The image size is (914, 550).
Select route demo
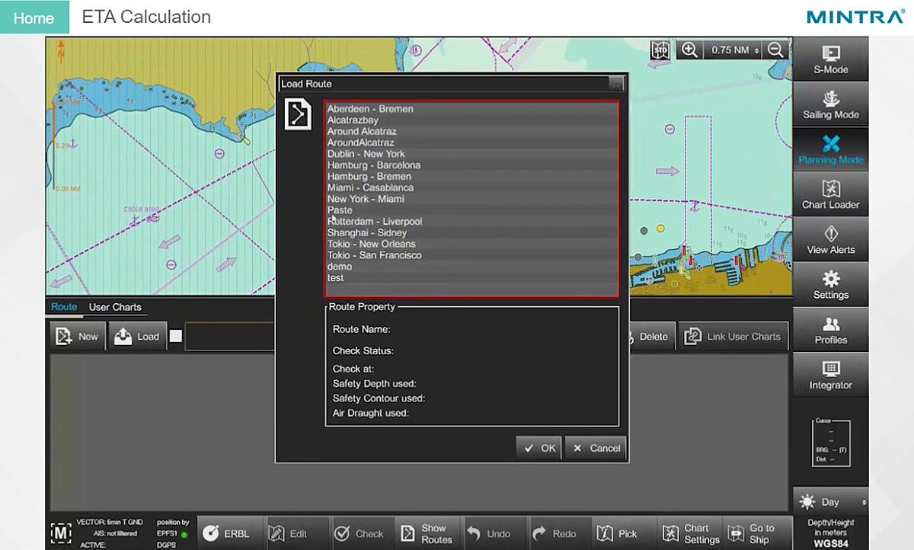coord(471,267)
